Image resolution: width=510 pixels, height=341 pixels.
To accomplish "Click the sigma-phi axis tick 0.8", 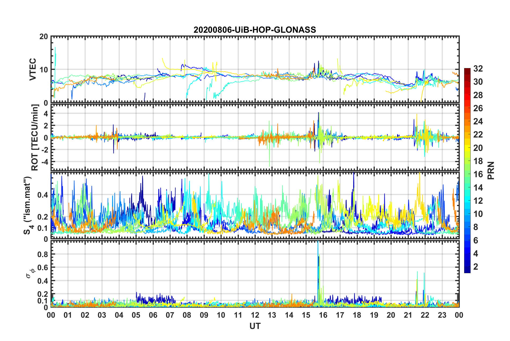I will pyautogui.click(x=43, y=254).
